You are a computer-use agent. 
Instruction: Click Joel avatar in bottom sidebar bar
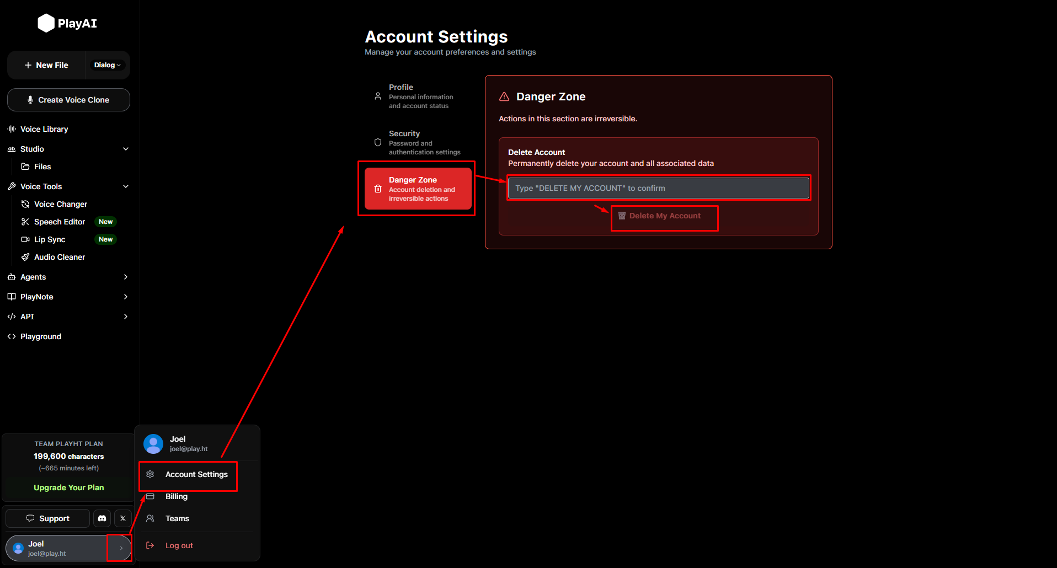click(x=18, y=548)
